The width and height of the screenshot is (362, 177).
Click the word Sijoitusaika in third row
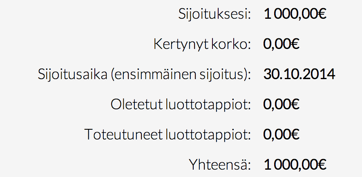tap(73, 75)
